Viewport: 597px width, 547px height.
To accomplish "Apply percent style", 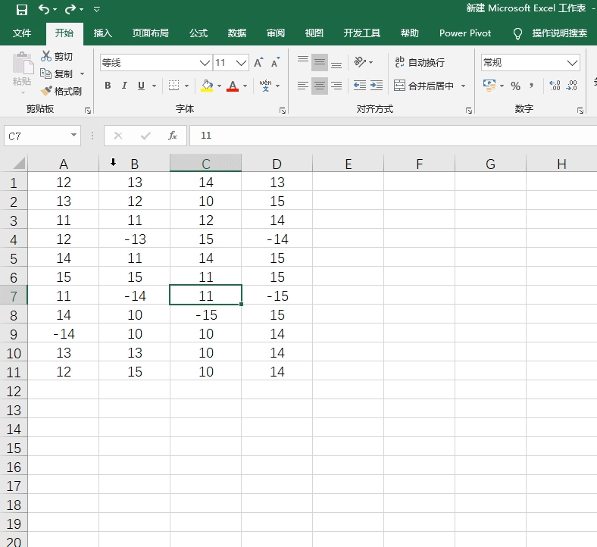I will point(515,86).
